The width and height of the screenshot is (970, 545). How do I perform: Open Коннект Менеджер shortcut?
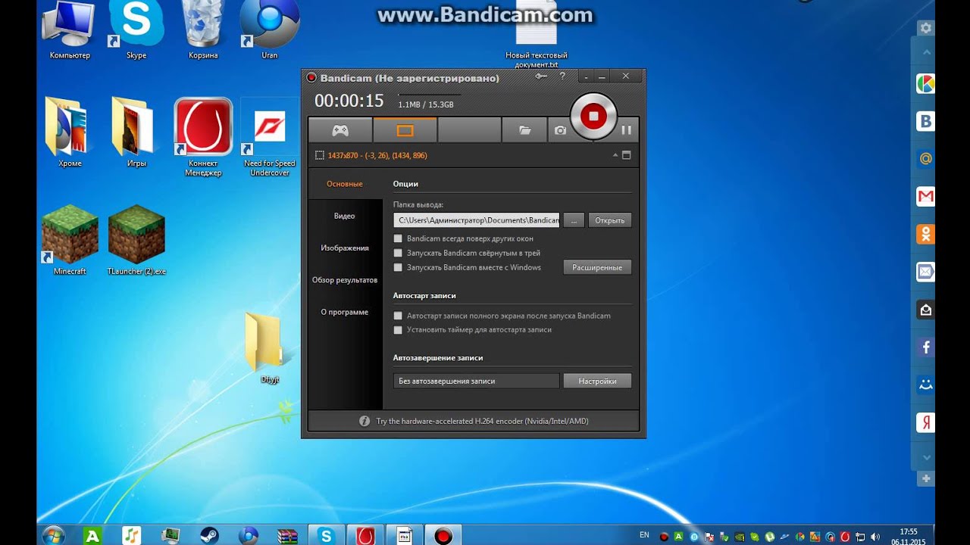(203, 137)
